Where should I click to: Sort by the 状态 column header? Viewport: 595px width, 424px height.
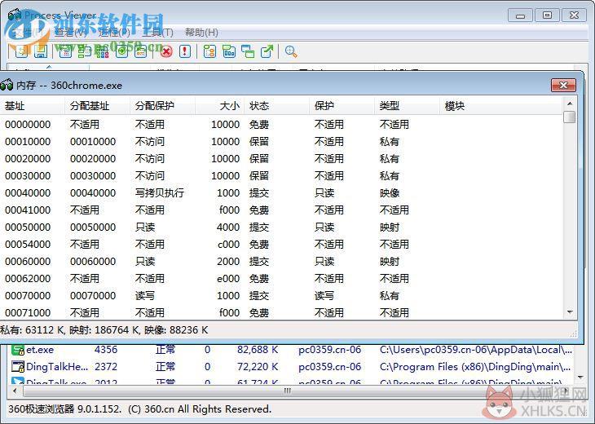point(277,106)
